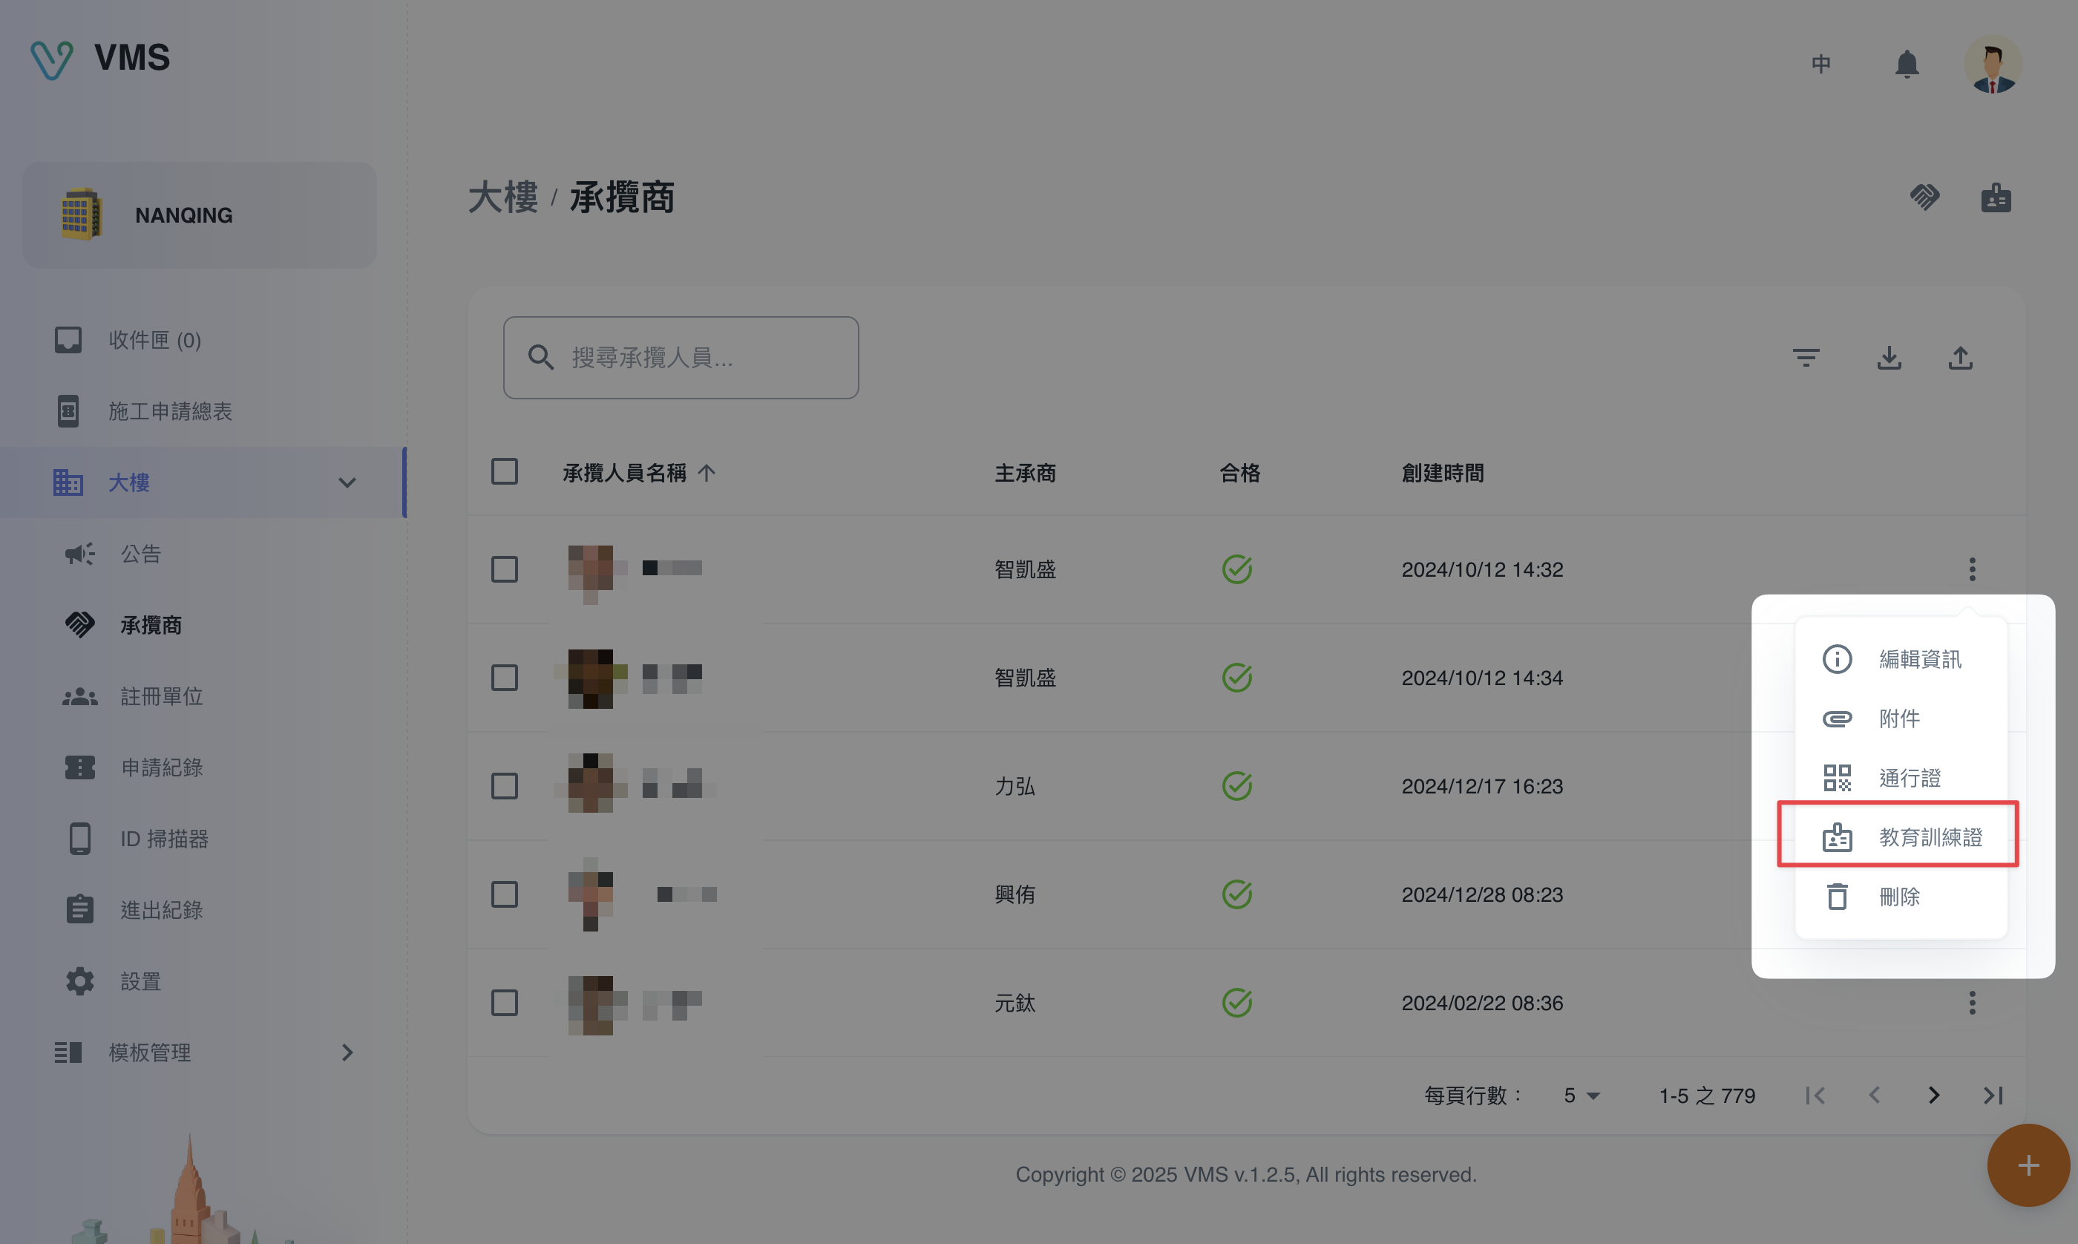Open the filter list icon
The height and width of the screenshot is (1244, 2078).
click(1806, 358)
